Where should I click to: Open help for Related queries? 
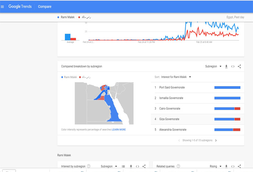point(178,166)
